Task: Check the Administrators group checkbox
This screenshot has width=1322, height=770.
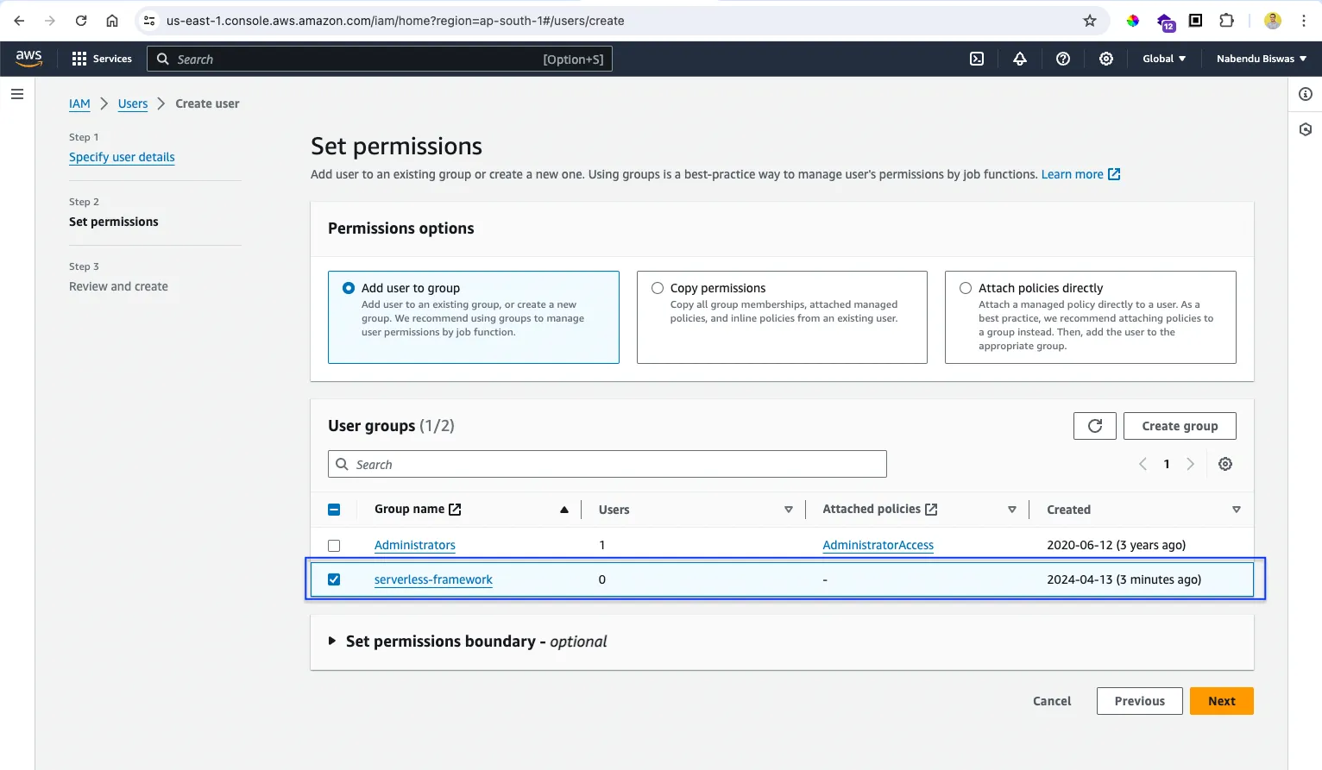Action: (x=334, y=546)
